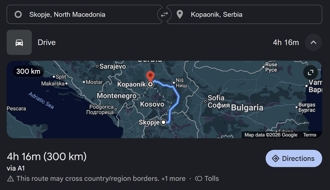The width and height of the screenshot is (330, 190).
Task: Open the map Terms link
Action: 309,135
